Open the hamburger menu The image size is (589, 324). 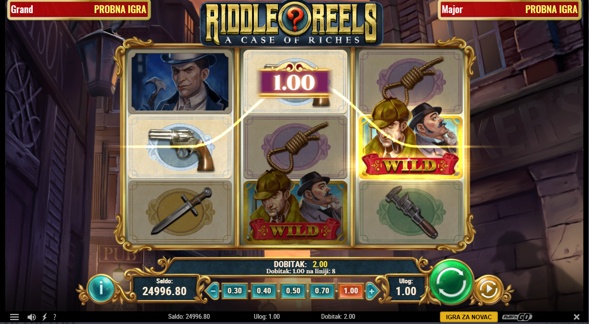(14, 317)
